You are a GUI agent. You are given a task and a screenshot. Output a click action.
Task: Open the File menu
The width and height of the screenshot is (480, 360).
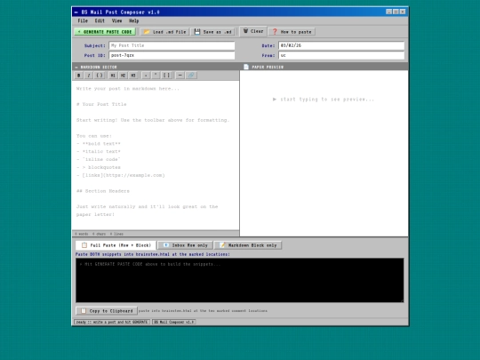83,20
